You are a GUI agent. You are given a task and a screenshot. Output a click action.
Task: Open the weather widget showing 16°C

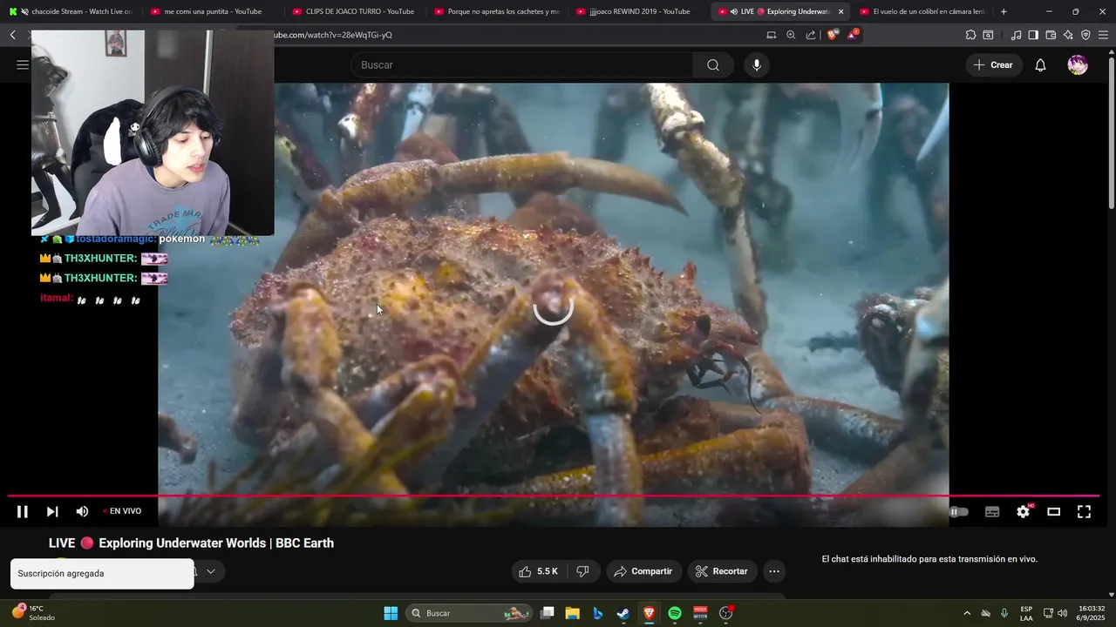(x=33, y=613)
